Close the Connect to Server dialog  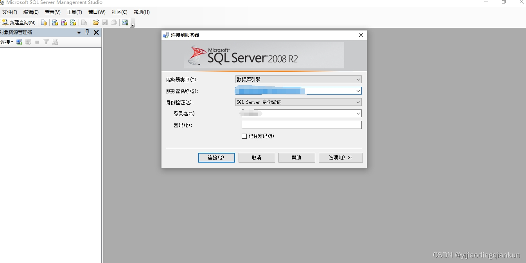click(x=361, y=35)
